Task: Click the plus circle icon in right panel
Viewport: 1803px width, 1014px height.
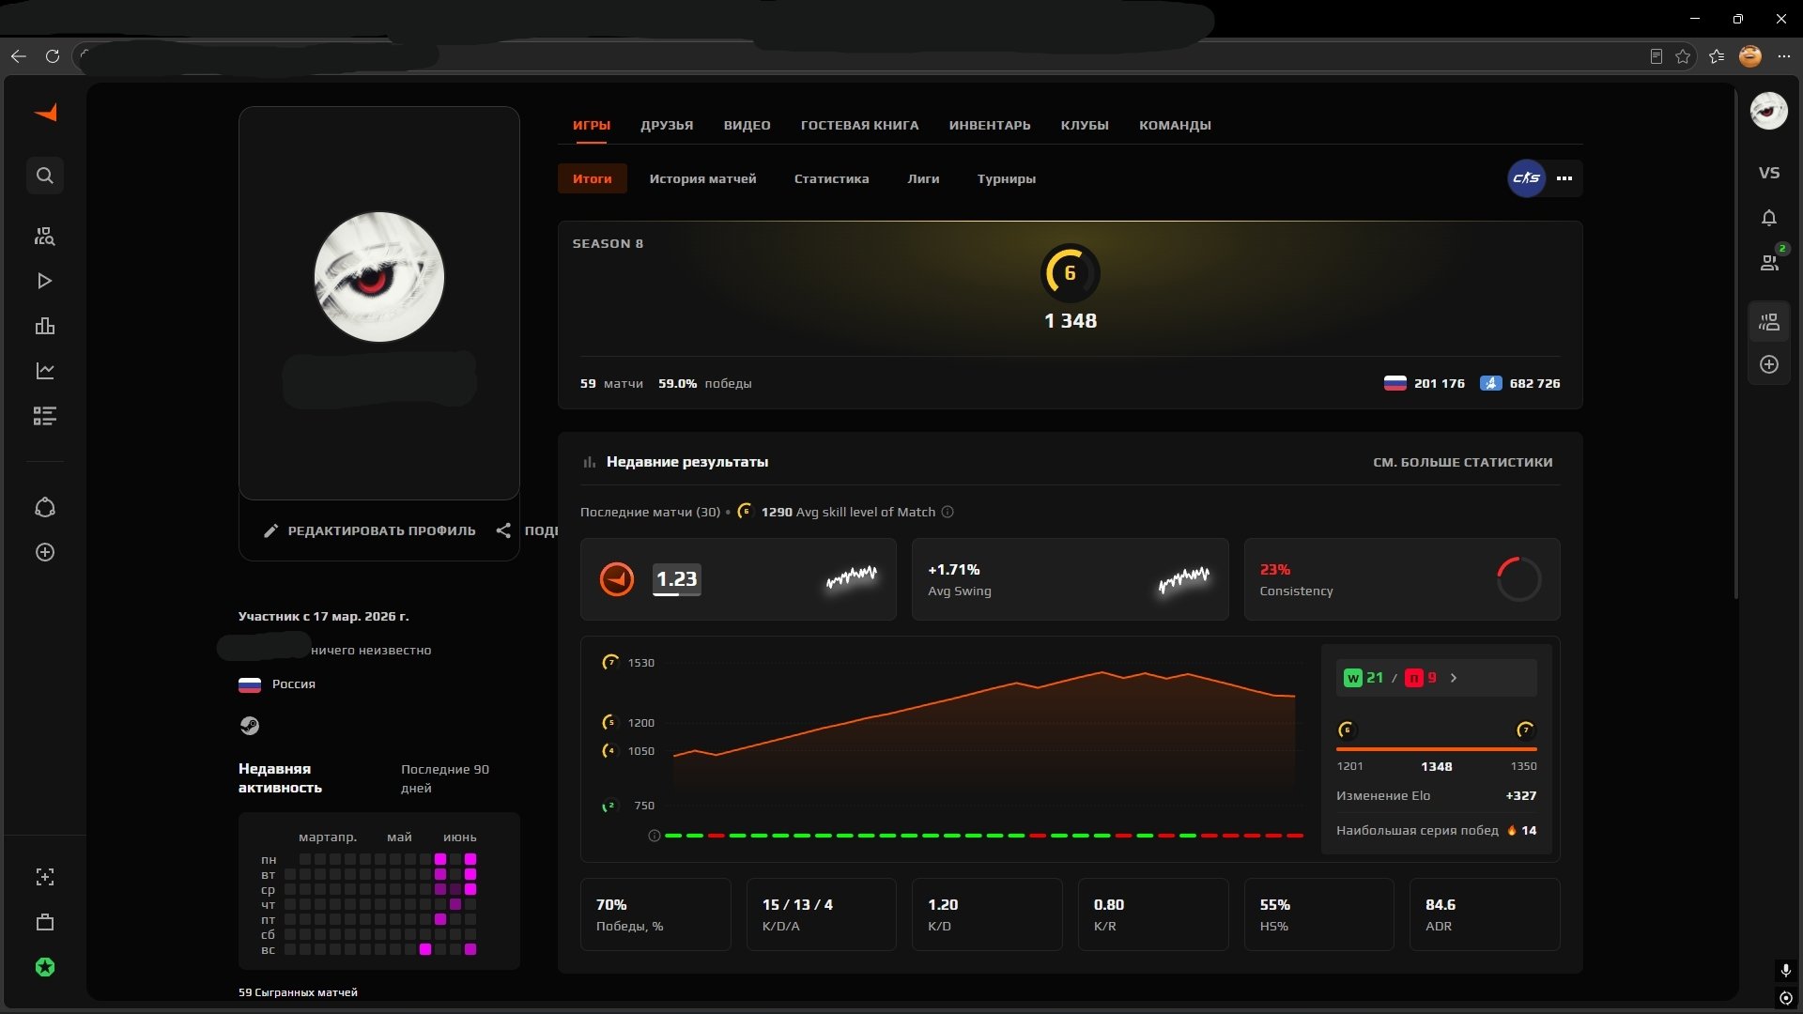Action: (x=1769, y=364)
